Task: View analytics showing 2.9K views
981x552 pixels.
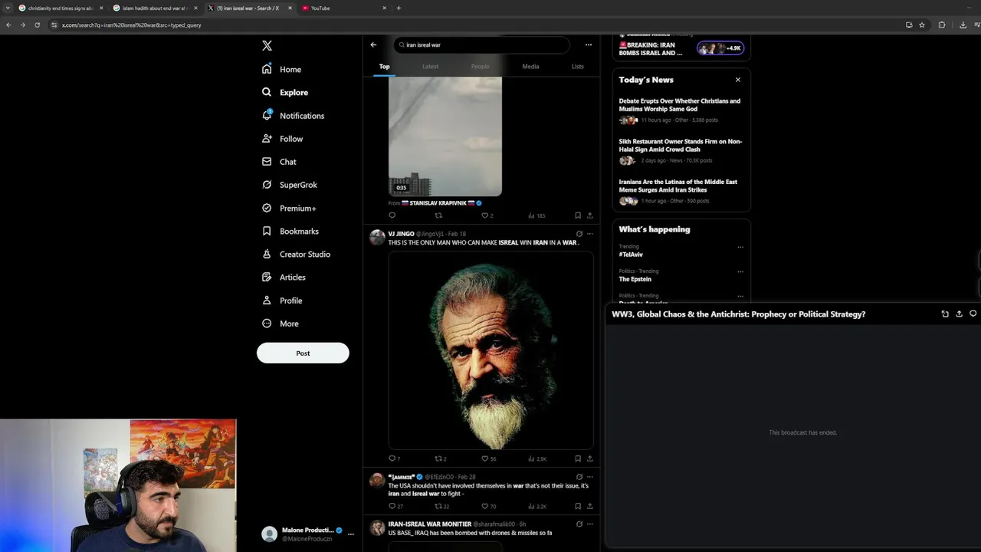Action: [x=537, y=458]
